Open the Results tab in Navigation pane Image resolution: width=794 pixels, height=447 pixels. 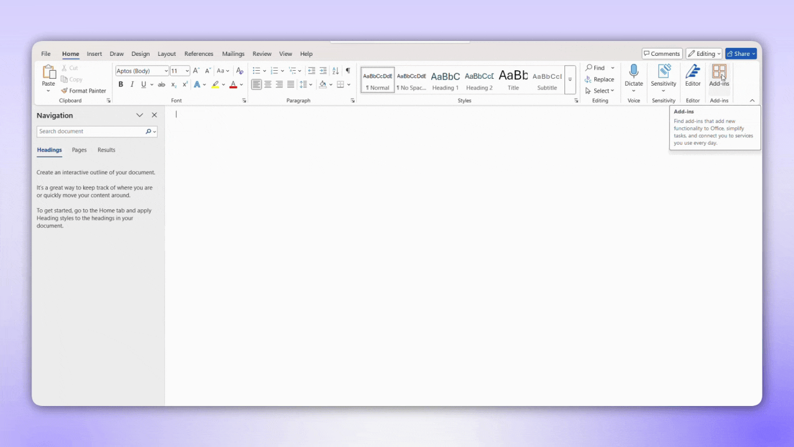(x=106, y=150)
